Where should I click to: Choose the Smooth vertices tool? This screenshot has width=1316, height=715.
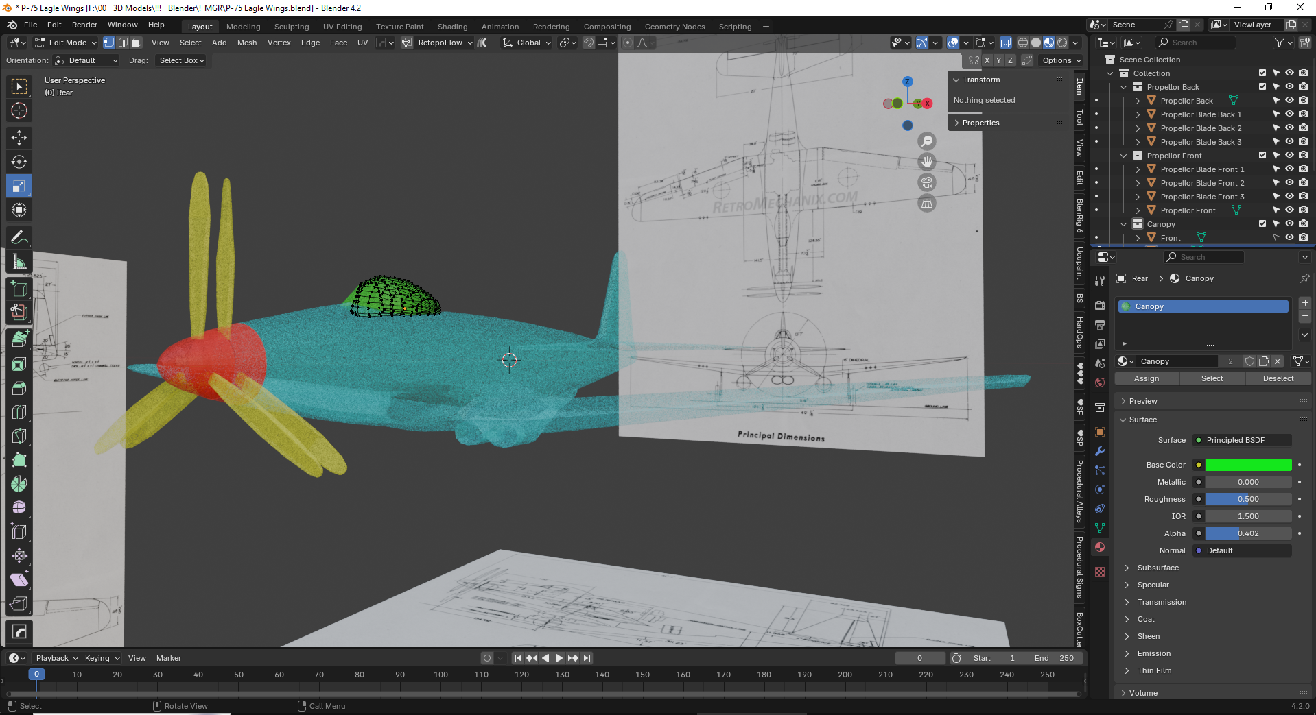click(x=19, y=508)
